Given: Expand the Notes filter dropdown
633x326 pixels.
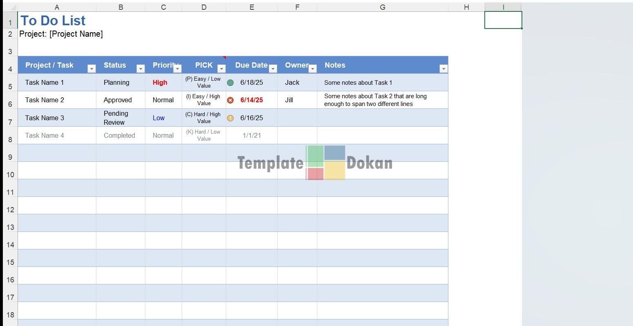Looking at the screenshot, I should (444, 69).
